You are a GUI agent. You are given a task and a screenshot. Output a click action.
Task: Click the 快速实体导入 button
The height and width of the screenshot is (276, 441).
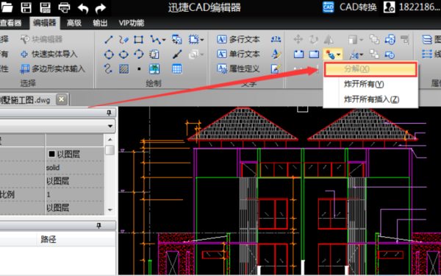[x=49, y=54]
